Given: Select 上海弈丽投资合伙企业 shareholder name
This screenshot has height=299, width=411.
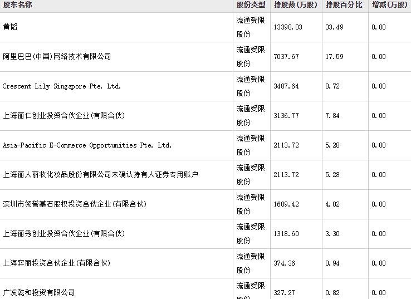Looking at the screenshot, I should click(56, 263).
